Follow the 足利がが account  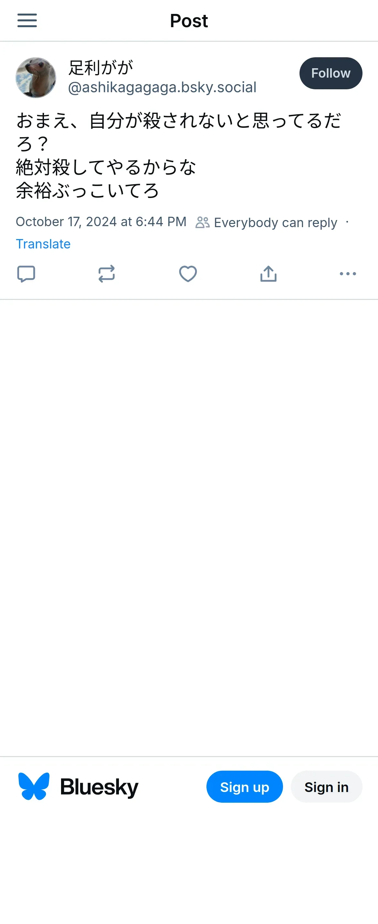pyautogui.click(x=331, y=73)
